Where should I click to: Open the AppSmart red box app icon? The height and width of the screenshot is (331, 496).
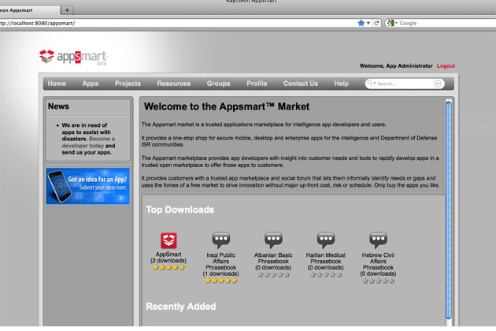tap(168, 240)
